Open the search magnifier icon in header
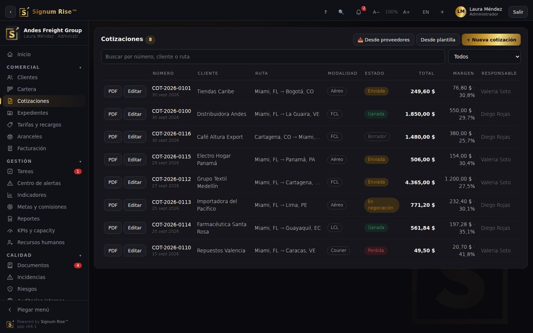Screen dimensions: 533x333 coord(341,12)
